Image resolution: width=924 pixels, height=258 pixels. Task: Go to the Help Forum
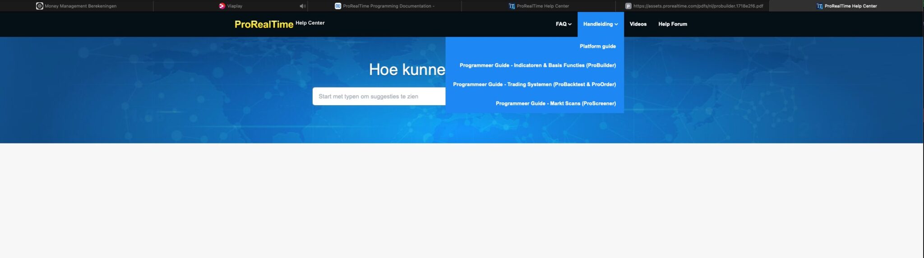click(x=673, y=24)
